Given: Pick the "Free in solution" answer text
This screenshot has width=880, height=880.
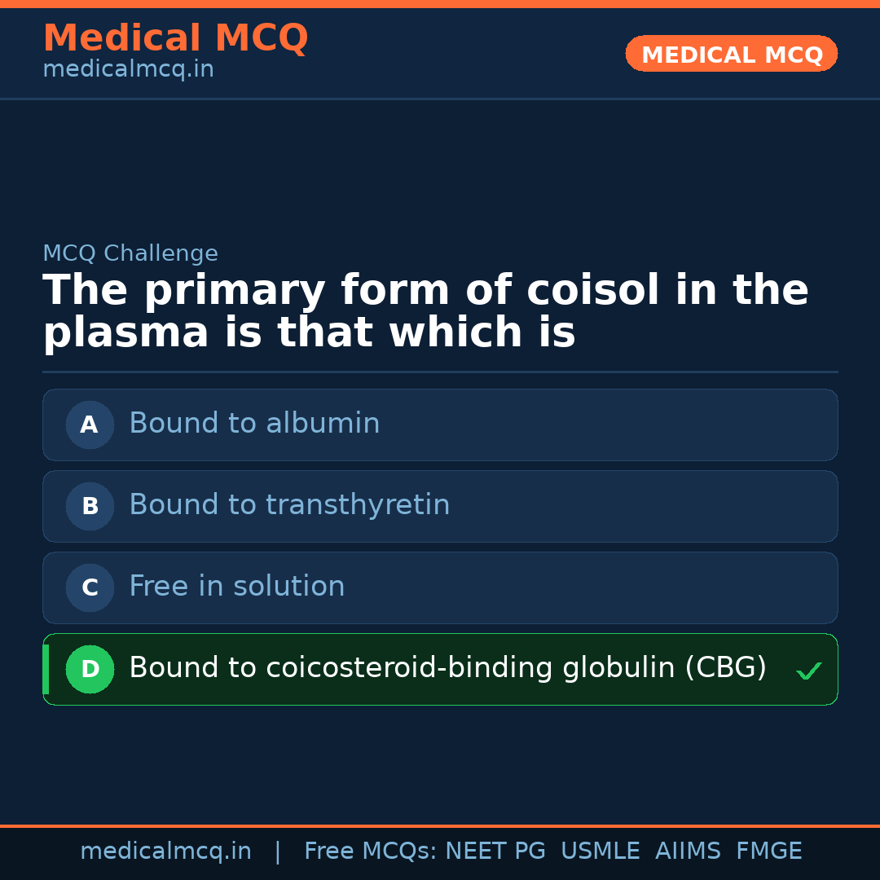Looking at the screenshot, I should pyautogui.click(x=236, y=587).
